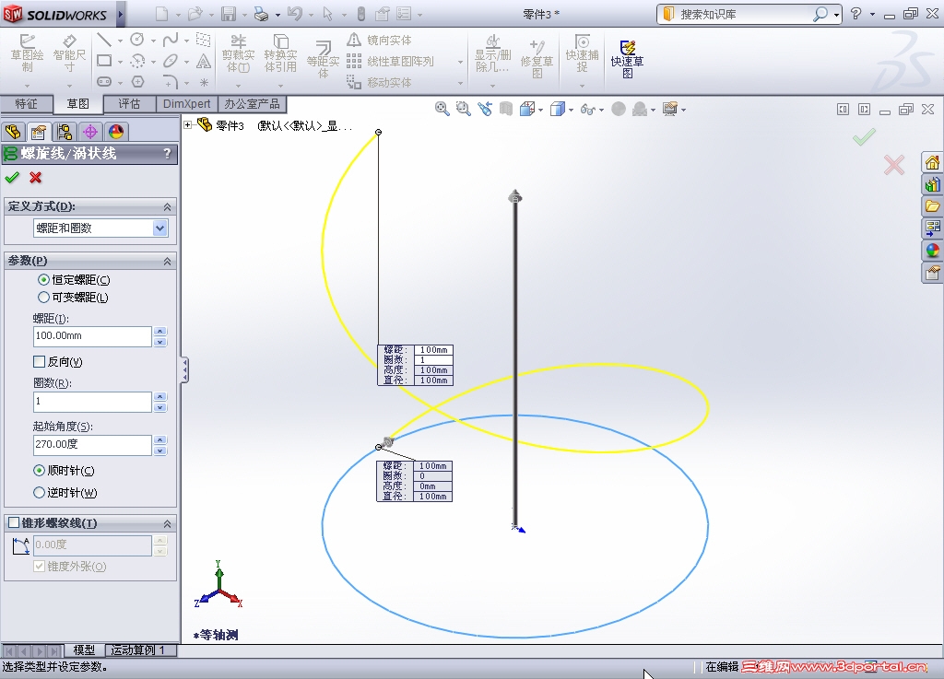Collapse Taper Helix section chevron
Screen dimensions: 944x679
pos(168,524)
